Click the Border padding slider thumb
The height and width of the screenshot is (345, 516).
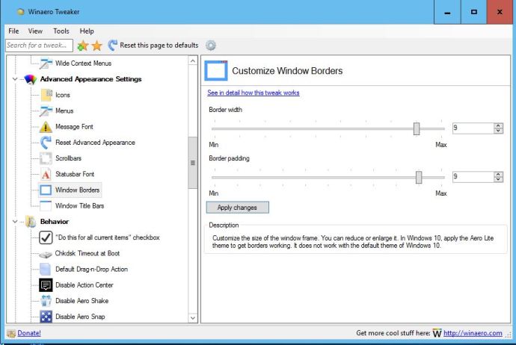(x=419, y=178)
